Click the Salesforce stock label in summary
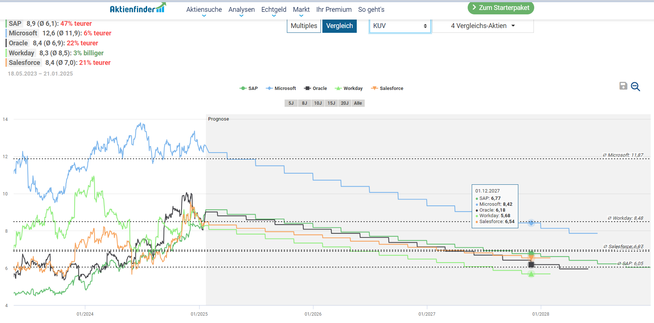The height and width of the screenshot is (323, 654). pos(24,63)
